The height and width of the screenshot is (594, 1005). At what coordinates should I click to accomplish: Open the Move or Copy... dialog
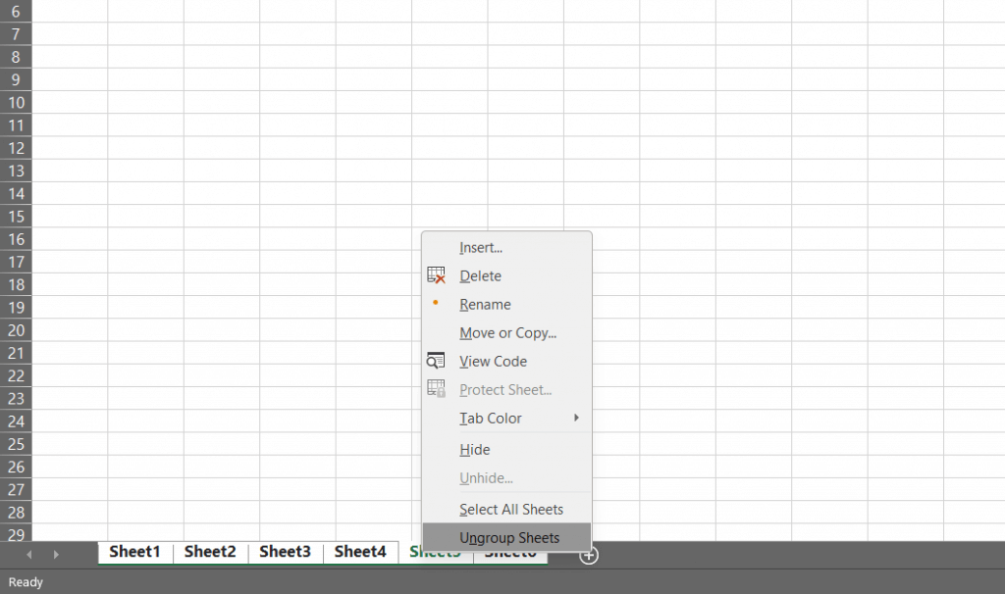507,333
